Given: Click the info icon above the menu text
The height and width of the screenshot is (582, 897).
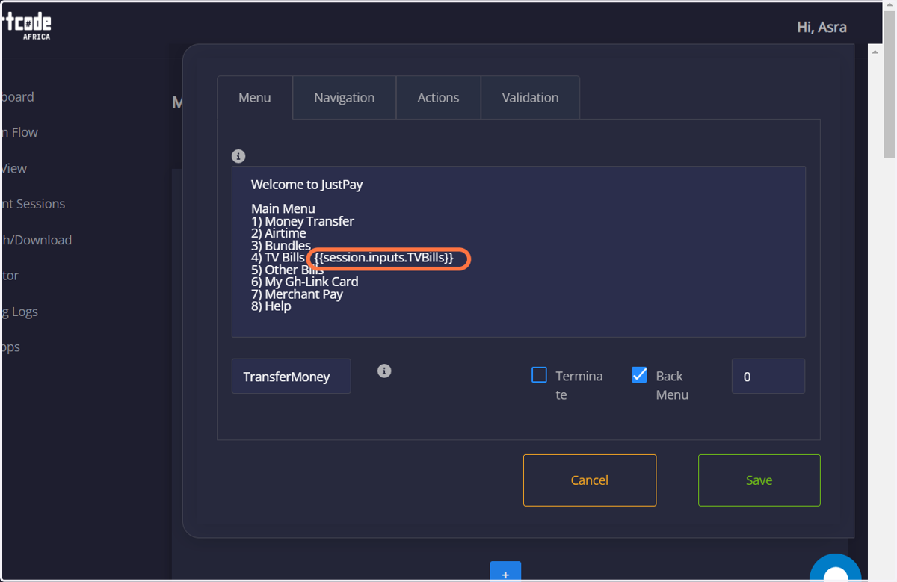Looking at the screenshot, I should click(238, 156).
